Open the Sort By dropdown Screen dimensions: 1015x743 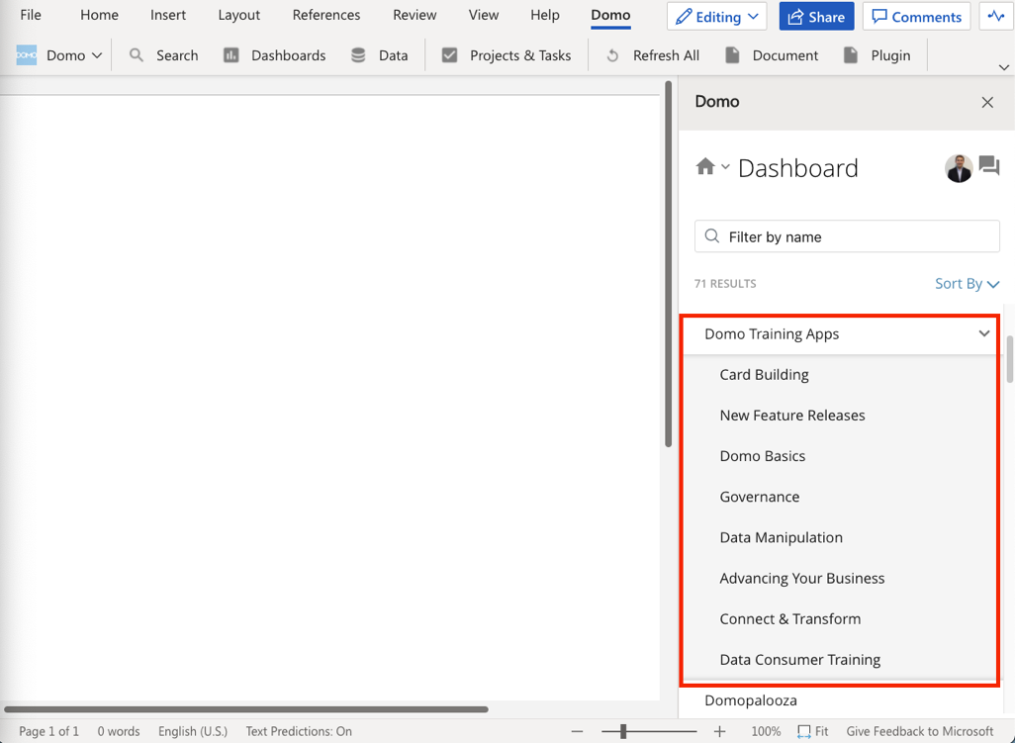[x=967, y=283]
